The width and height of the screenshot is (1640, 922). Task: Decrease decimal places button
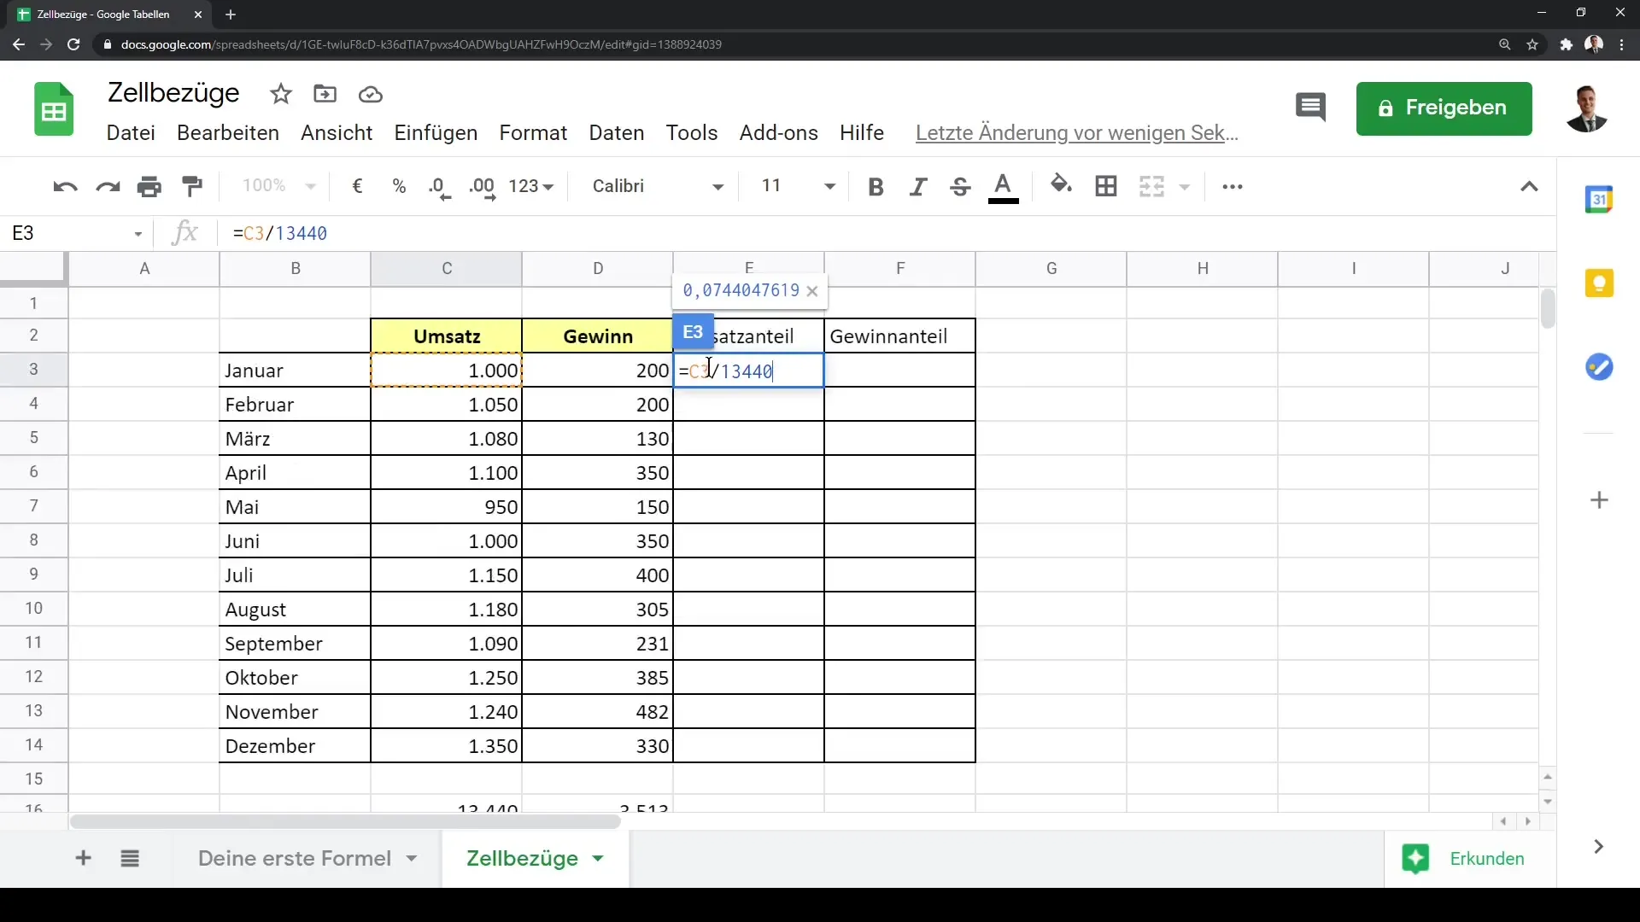pyautogui.click(x=440, y=187)
